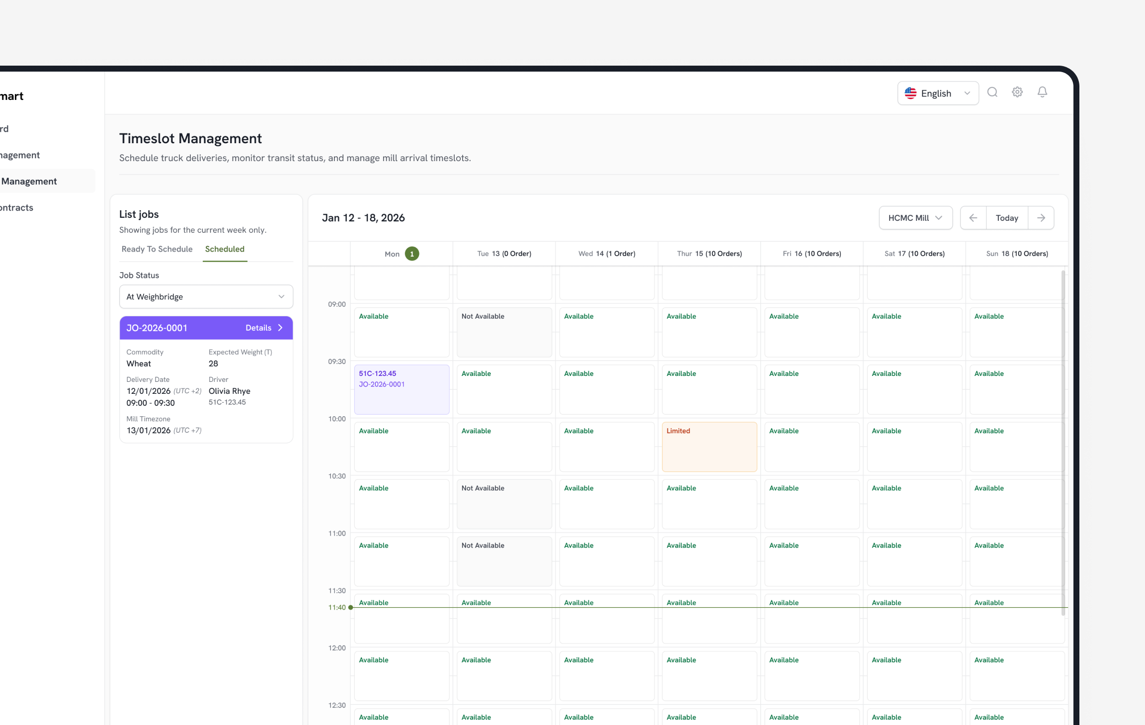This screenshot has height=725, width=1145.
Task: Click the 09:00 - 09:30 delivery time
Action: (151, 403)
